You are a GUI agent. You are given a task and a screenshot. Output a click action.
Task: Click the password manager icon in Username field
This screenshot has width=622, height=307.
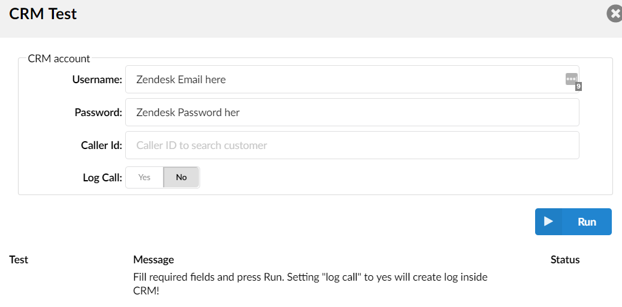571,79
